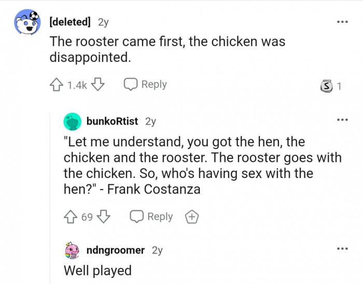The width and height of the screenshot is (363, 284).
Task: Click the 1.4k vote count
Action: coord(77,85)
